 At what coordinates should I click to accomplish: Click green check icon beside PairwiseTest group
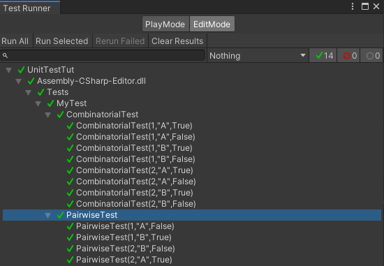[60, 215]
